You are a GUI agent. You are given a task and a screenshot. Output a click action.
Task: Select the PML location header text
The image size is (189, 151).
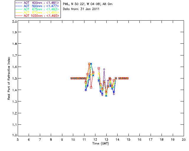click(x=88, y=4)
